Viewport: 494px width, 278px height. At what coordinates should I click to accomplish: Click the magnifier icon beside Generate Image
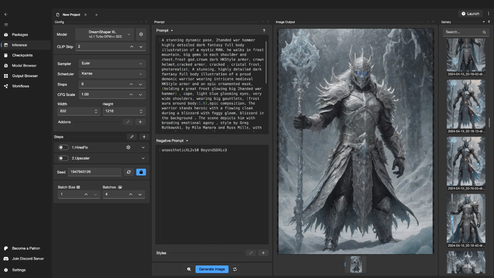pyautogui.click(x=189, y=269)
